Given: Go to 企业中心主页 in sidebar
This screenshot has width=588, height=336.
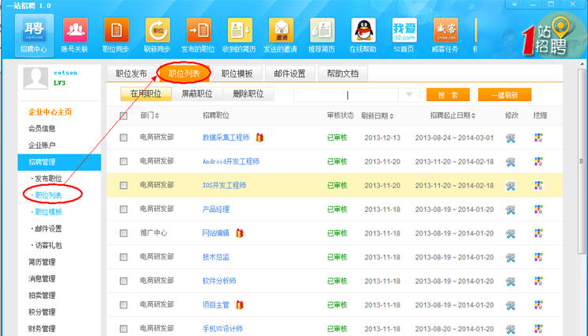Looking at the screenshot, I should point(50,111).
